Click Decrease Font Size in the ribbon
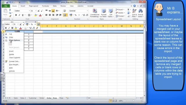 [x=42, y=11]
